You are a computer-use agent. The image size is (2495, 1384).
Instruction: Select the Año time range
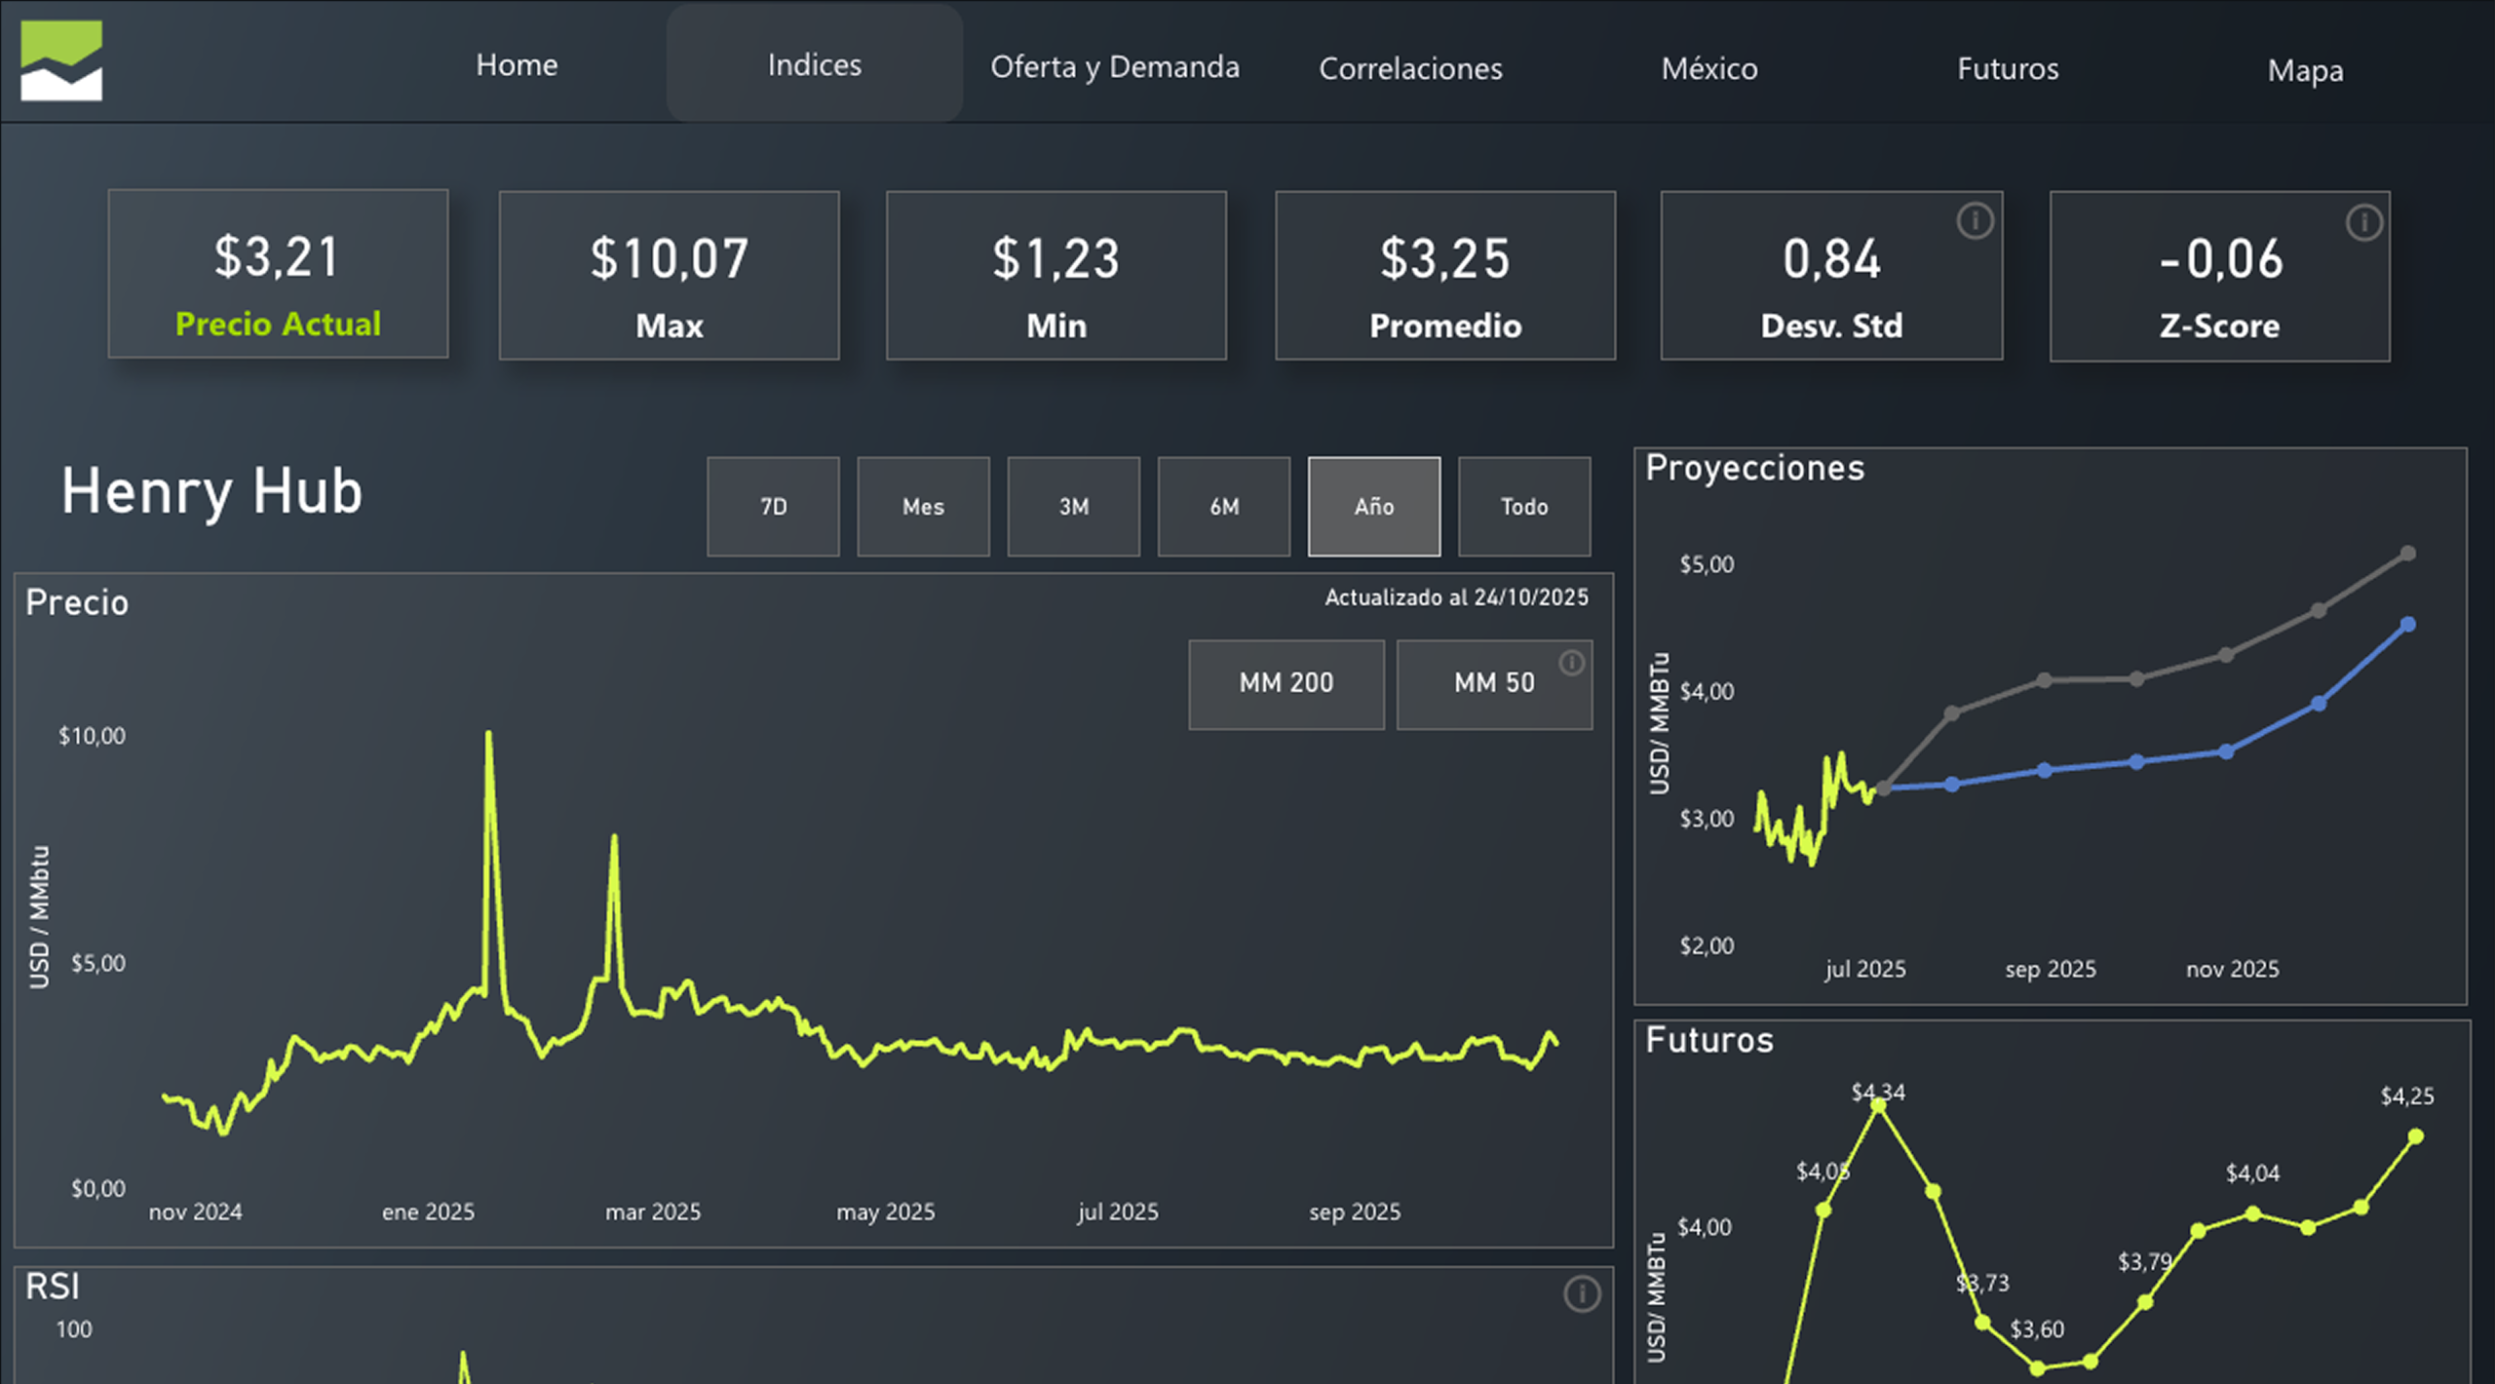(x=1373, y=507)
